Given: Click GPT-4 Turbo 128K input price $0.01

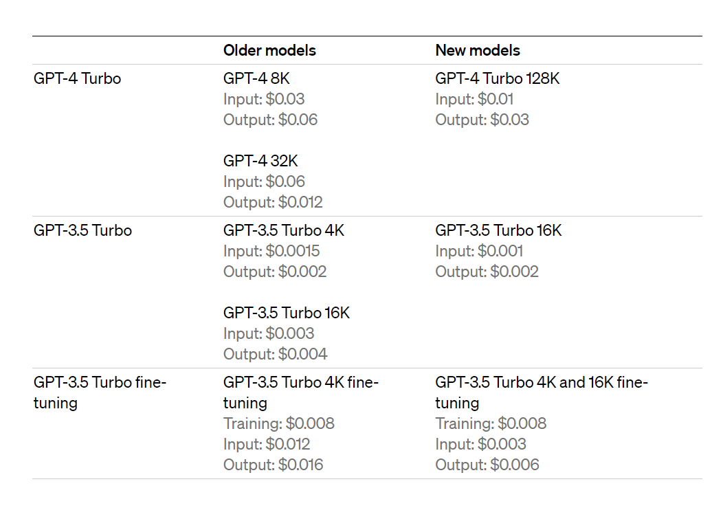Looking at the screenshot, I should [x=474, y=99].
